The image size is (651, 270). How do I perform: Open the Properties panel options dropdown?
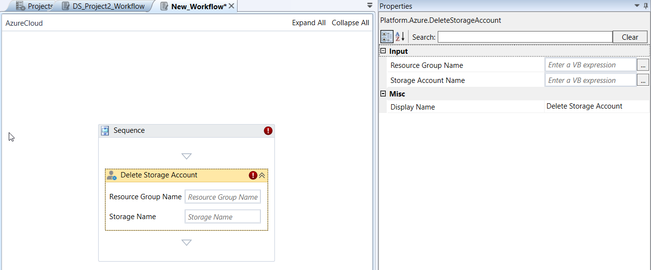point(637,6)
